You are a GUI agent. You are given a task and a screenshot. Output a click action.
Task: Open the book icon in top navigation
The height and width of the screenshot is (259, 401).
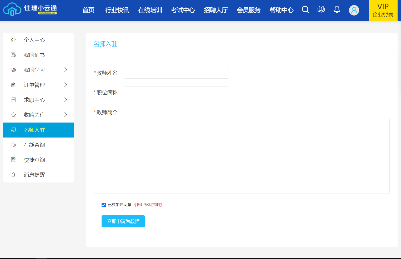[x=321, y=10]
